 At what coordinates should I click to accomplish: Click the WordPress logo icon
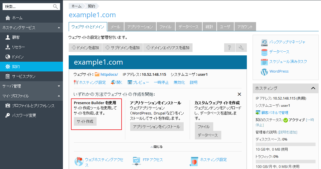[x=264, y=71]
